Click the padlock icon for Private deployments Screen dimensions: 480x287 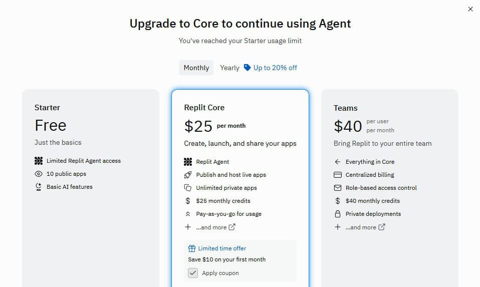(338, 214)
